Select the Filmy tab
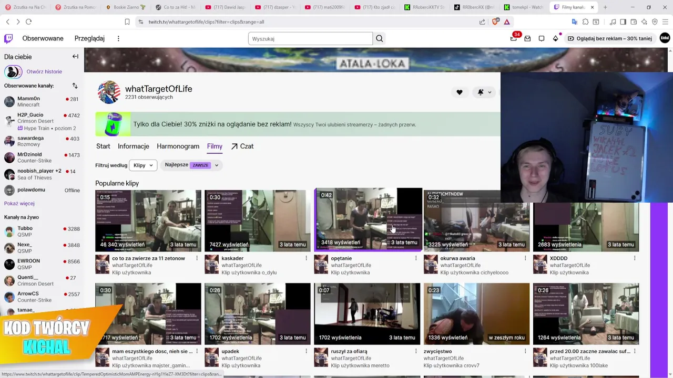 [x=215, y=146]
